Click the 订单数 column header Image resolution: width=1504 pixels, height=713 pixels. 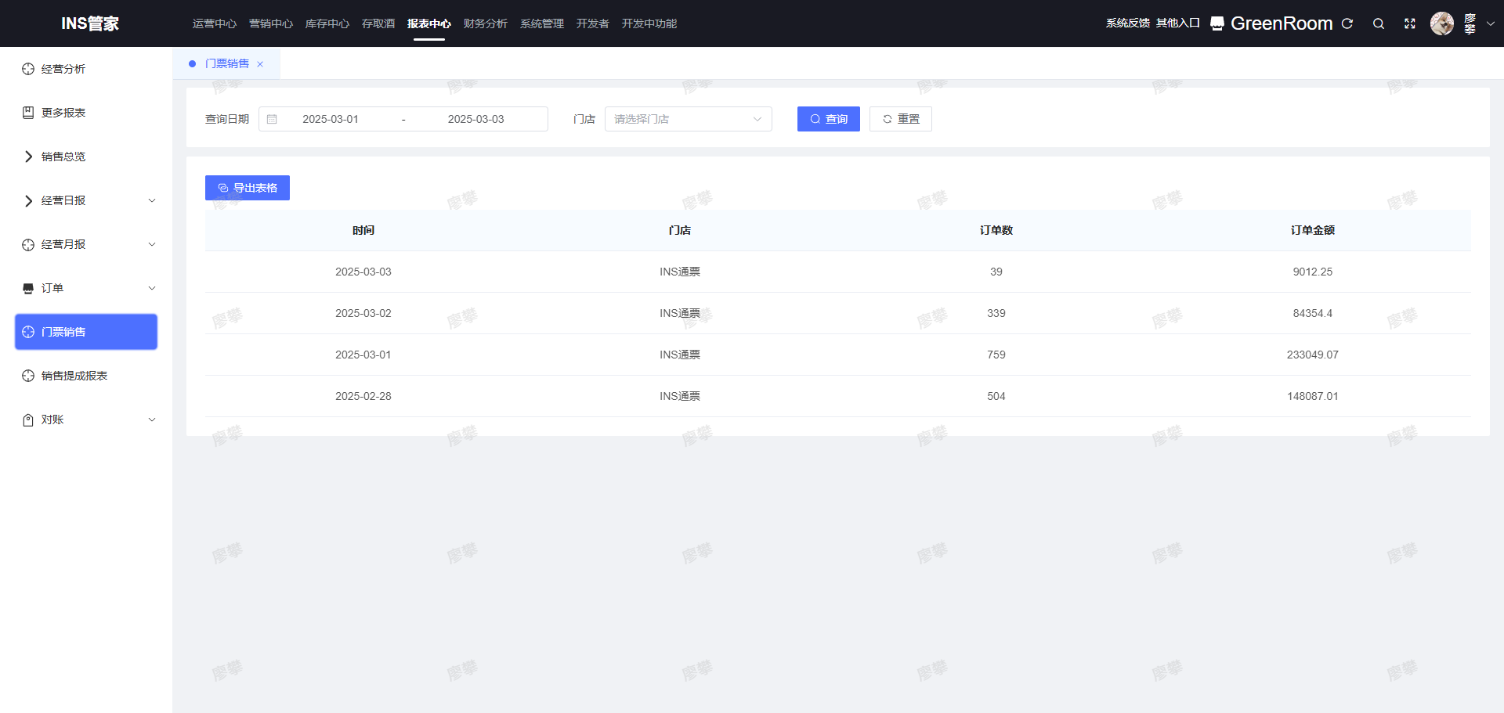996,230
